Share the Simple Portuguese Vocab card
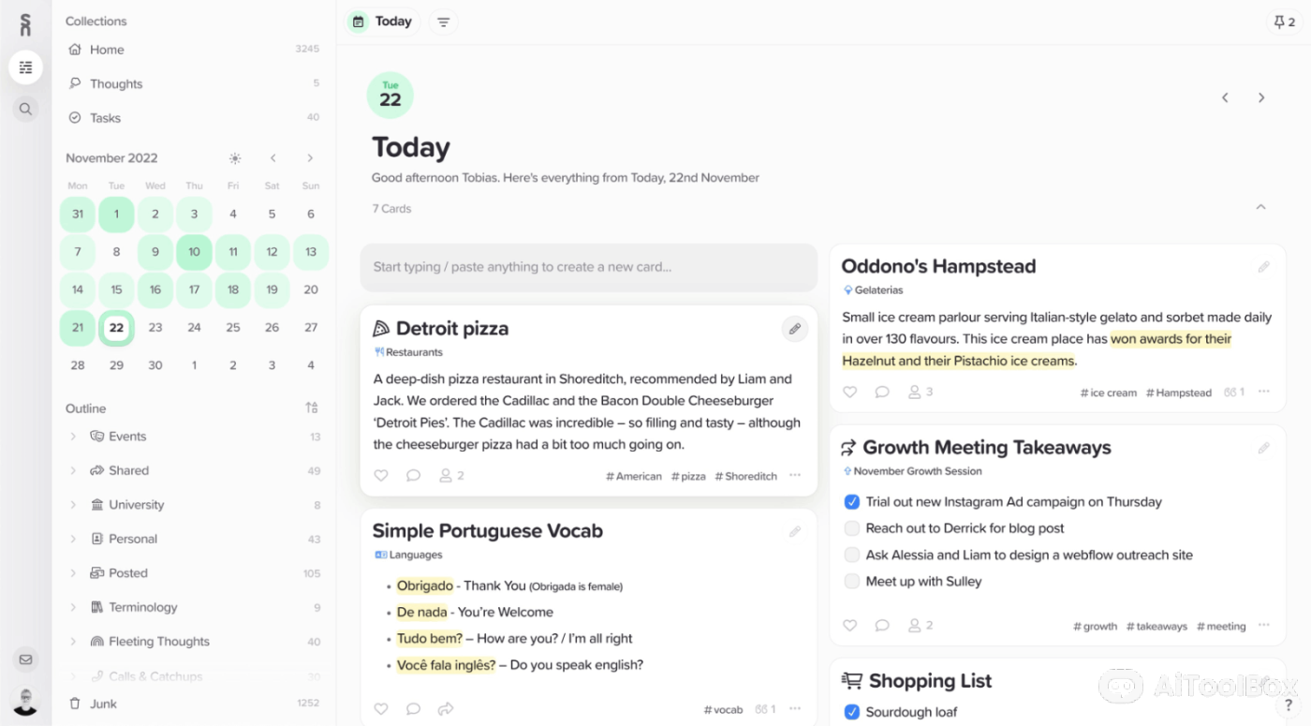Screen dimensions: 1311x726 (x=446, y=709)
